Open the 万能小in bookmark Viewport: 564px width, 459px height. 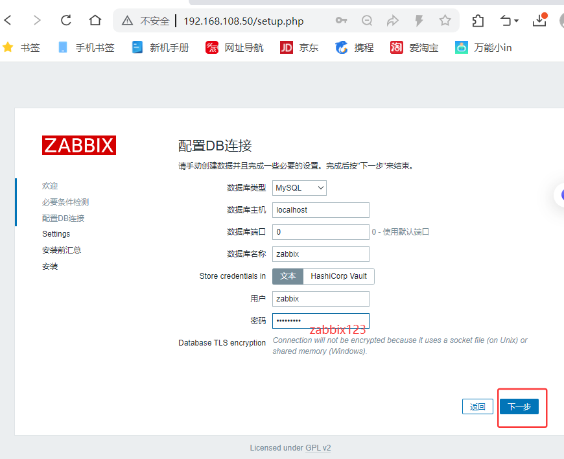click(x=484, y=47)
